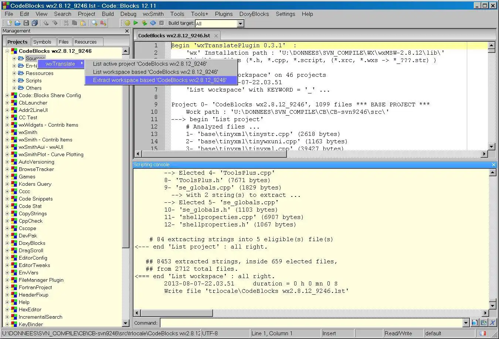Click the Find magnifier icon
Screen dimensions: 499x339
[x=95, y=23]
